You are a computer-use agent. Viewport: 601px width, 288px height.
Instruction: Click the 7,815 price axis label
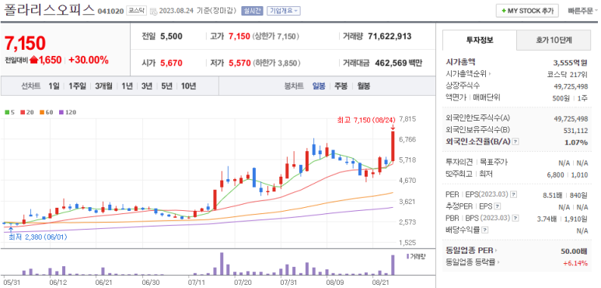click(407, 119)
